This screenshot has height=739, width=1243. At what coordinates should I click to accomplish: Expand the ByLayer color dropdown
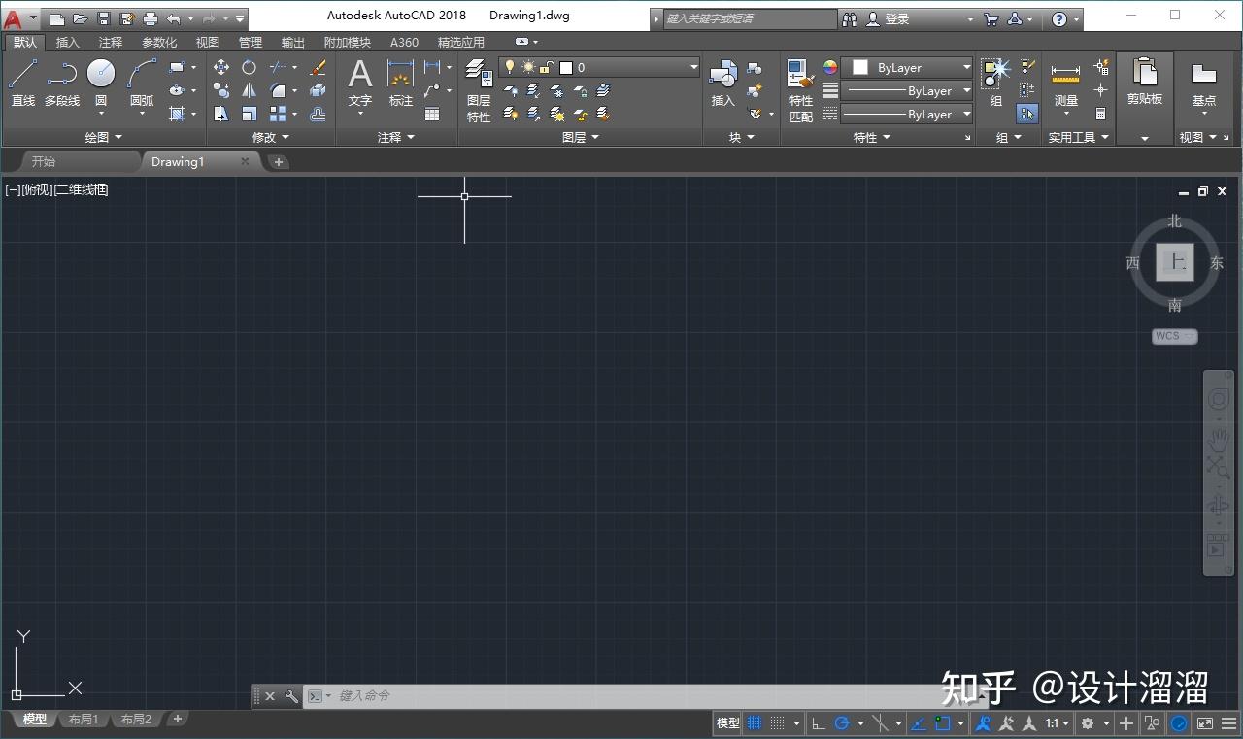965,67
